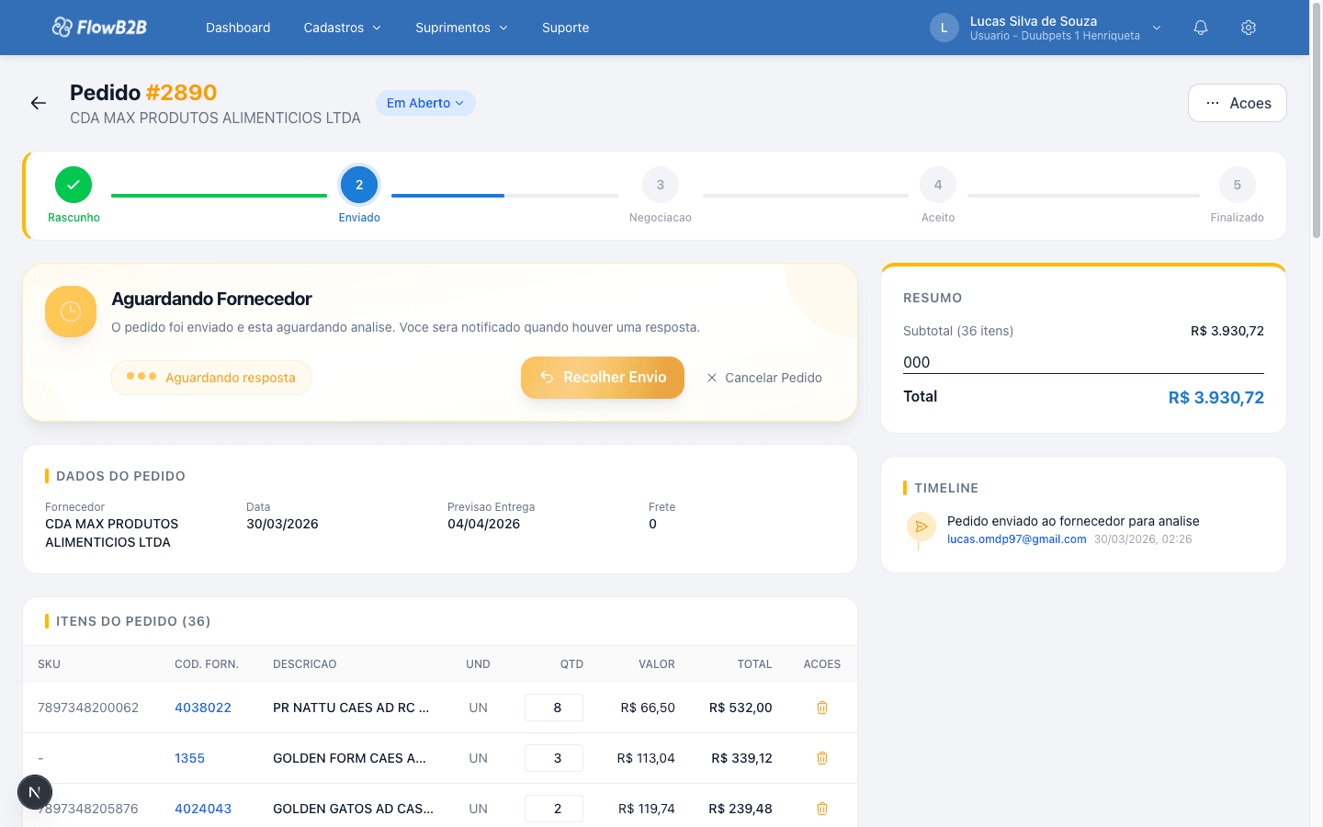Click the clock icon beside Aguardando Fornecedor
The width and height of the screenshot is (1323, 827).
coord(71,312)
